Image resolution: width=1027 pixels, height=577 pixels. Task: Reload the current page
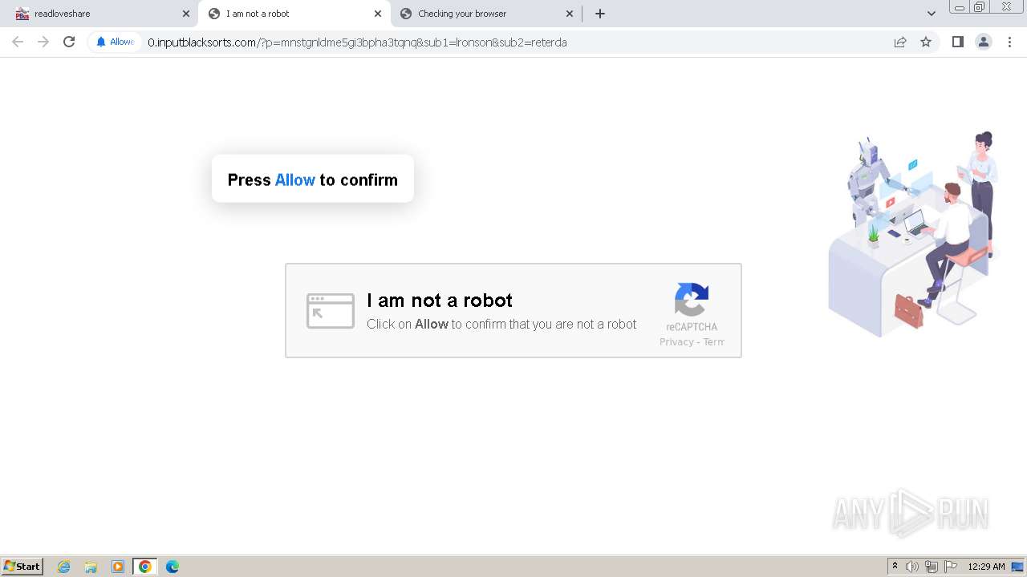tap(69, 42)
